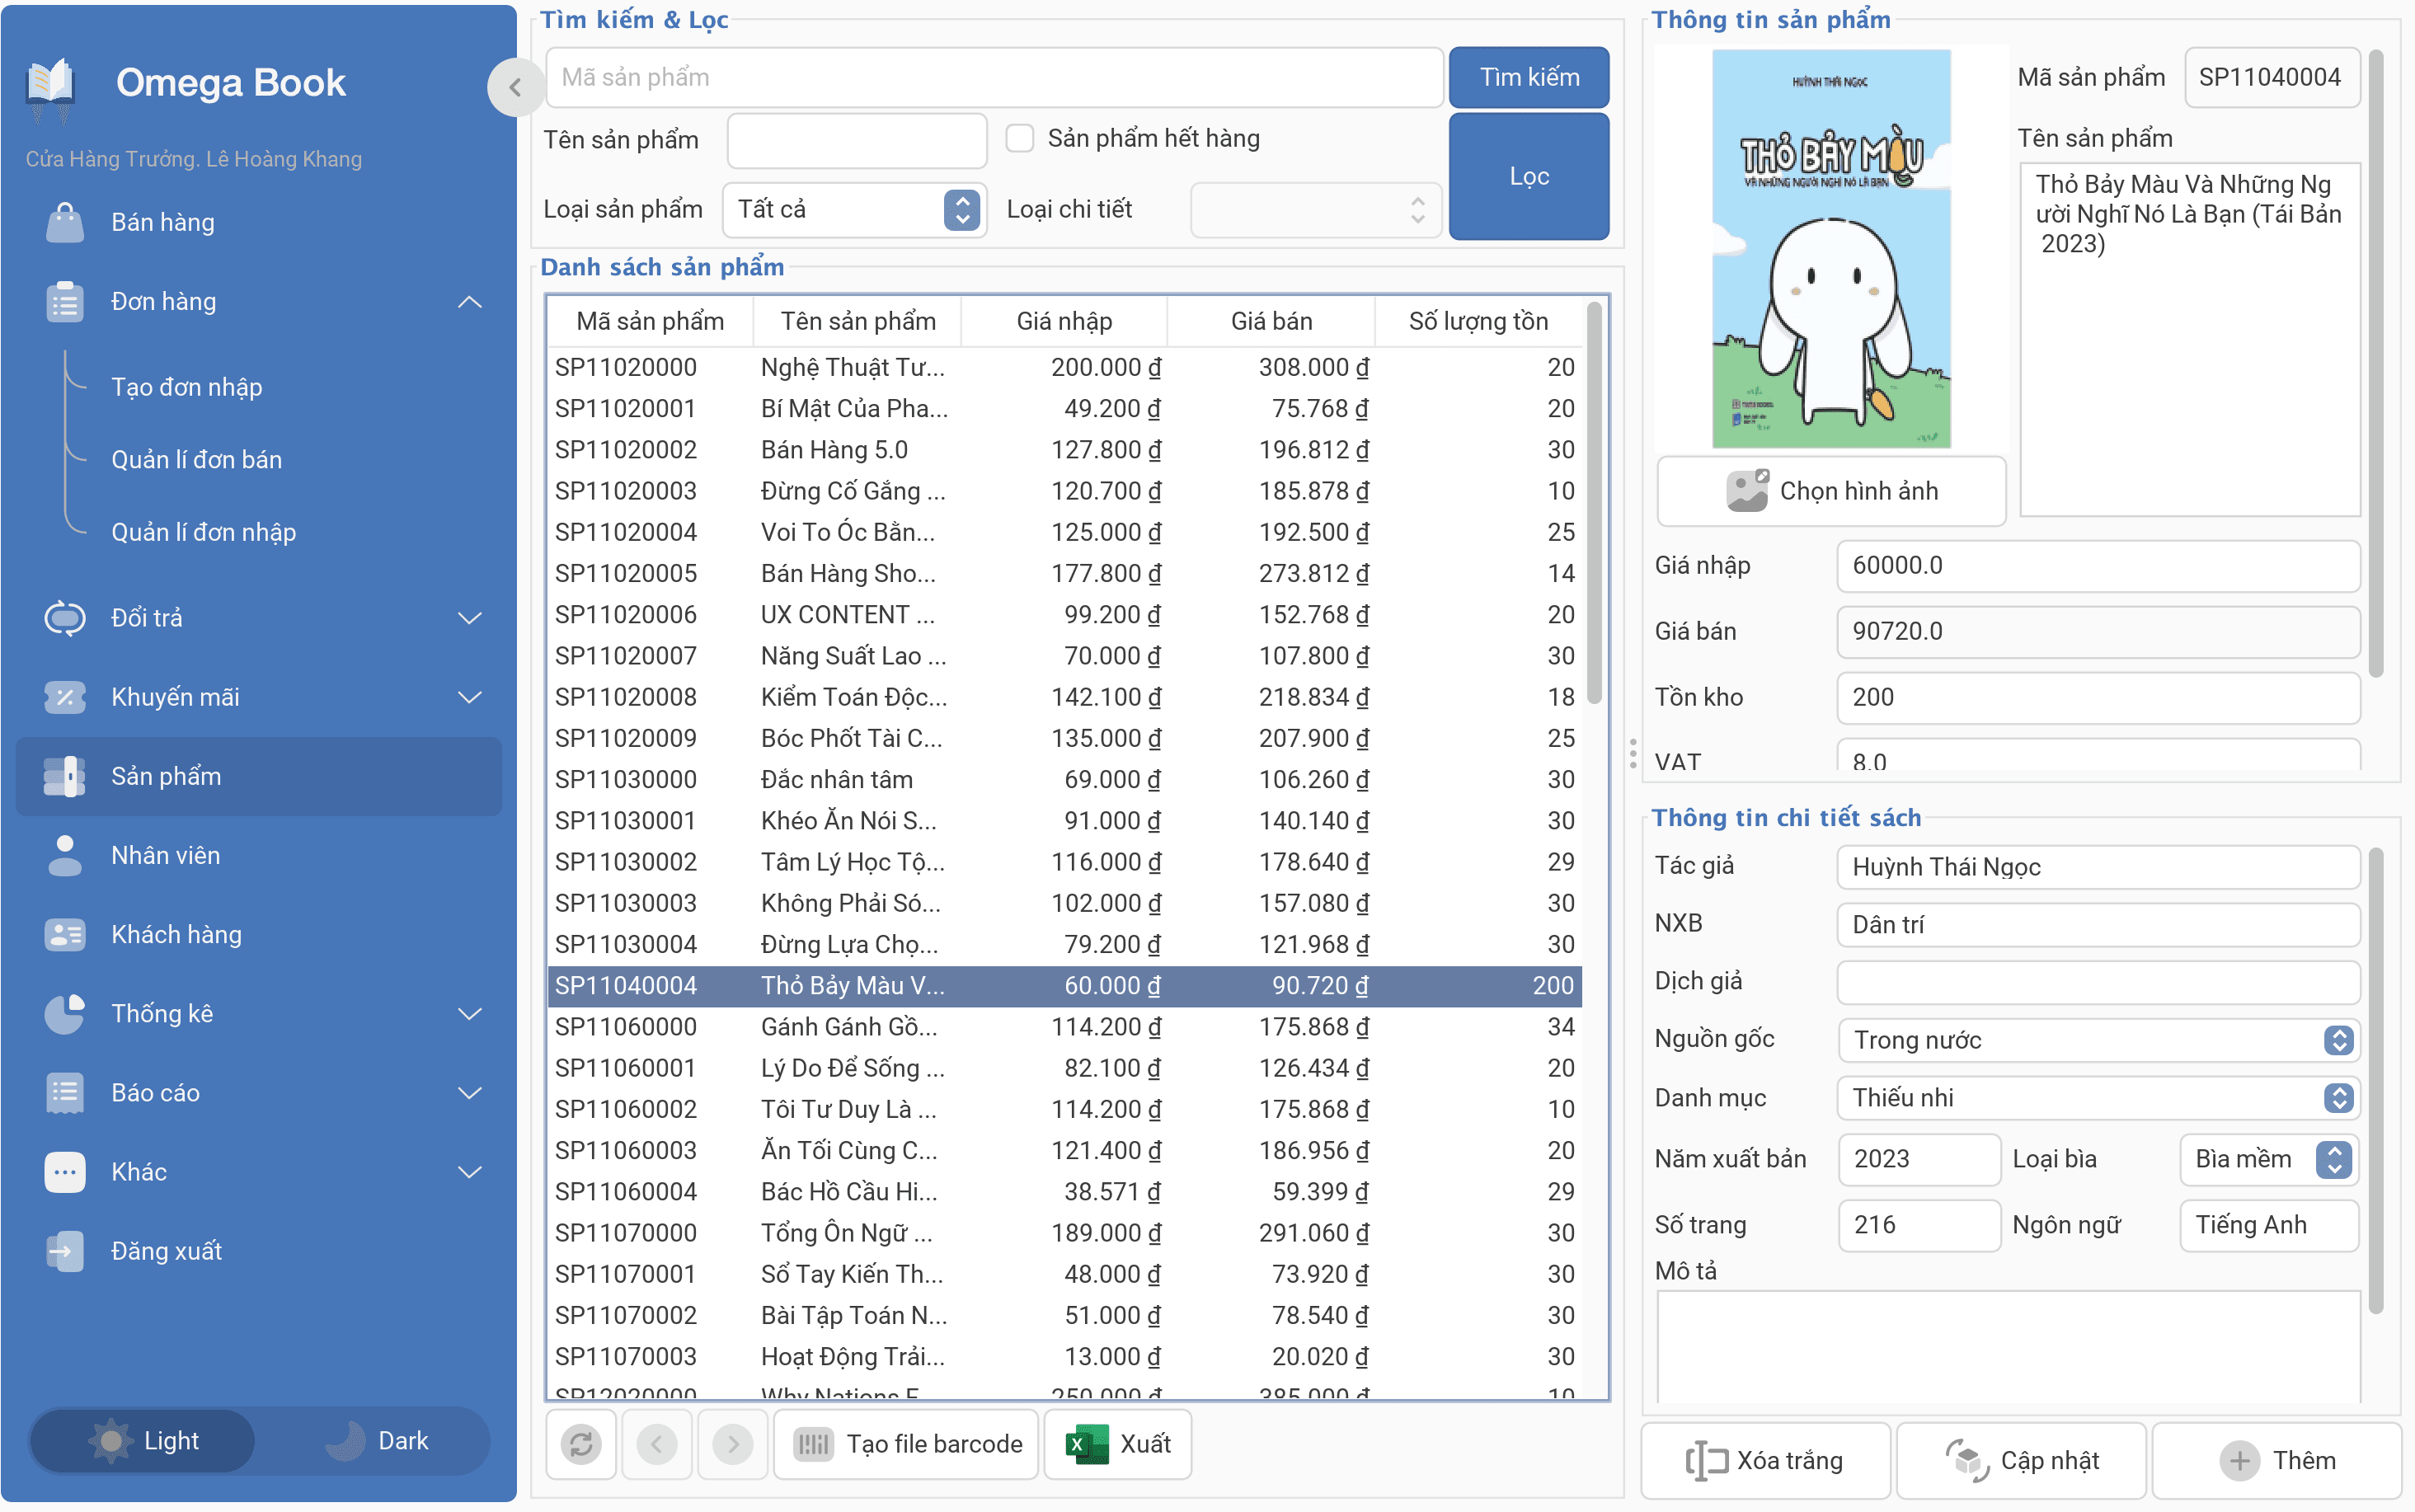
Task: Open the Loại chi tiết dropdown
Action: coord(1315,209)
